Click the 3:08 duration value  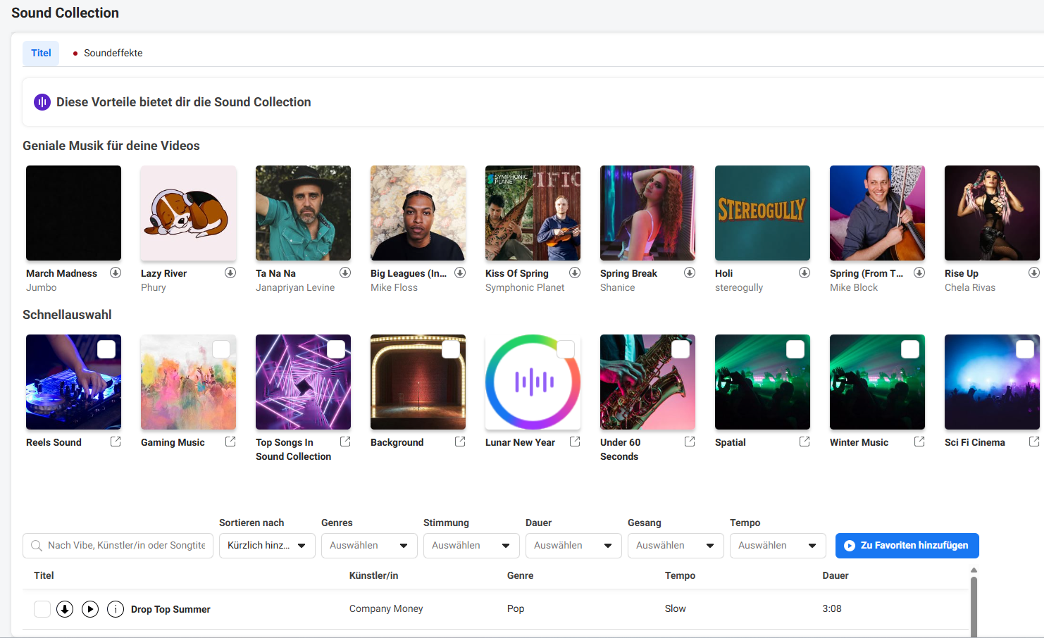coord(832,609)
